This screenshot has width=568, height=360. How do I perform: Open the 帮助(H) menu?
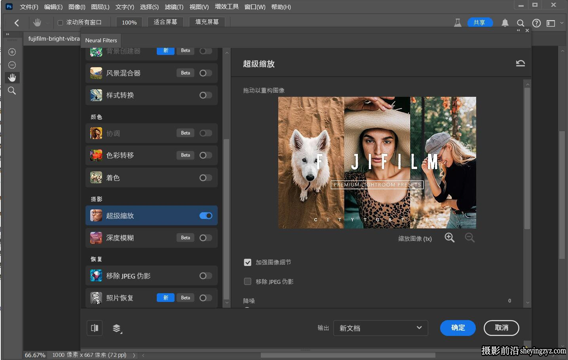[281, 7]
